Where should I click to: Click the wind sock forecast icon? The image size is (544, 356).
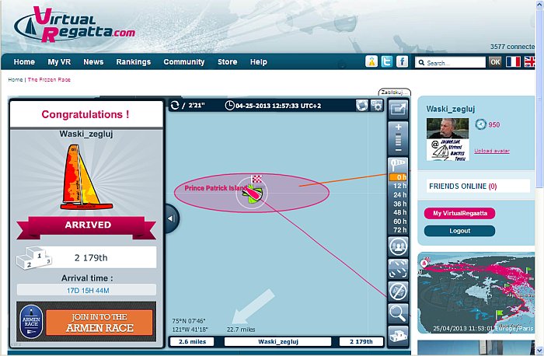click(398, 165)
